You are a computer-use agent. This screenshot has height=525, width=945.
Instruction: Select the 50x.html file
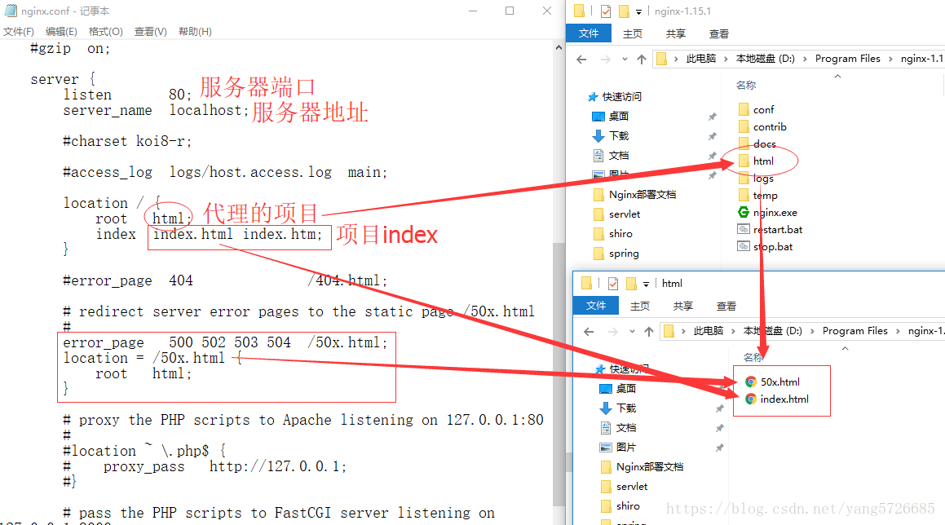773,382
